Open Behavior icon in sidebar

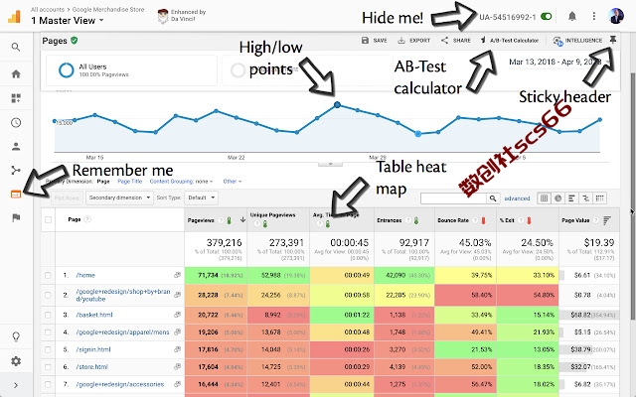click(16, 195)
